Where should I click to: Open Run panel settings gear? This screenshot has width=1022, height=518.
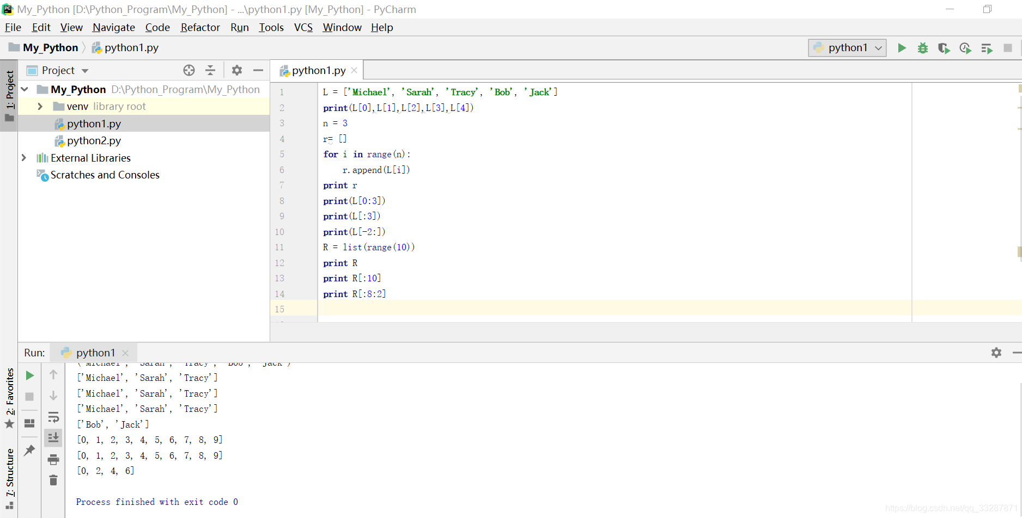[996, 353]
